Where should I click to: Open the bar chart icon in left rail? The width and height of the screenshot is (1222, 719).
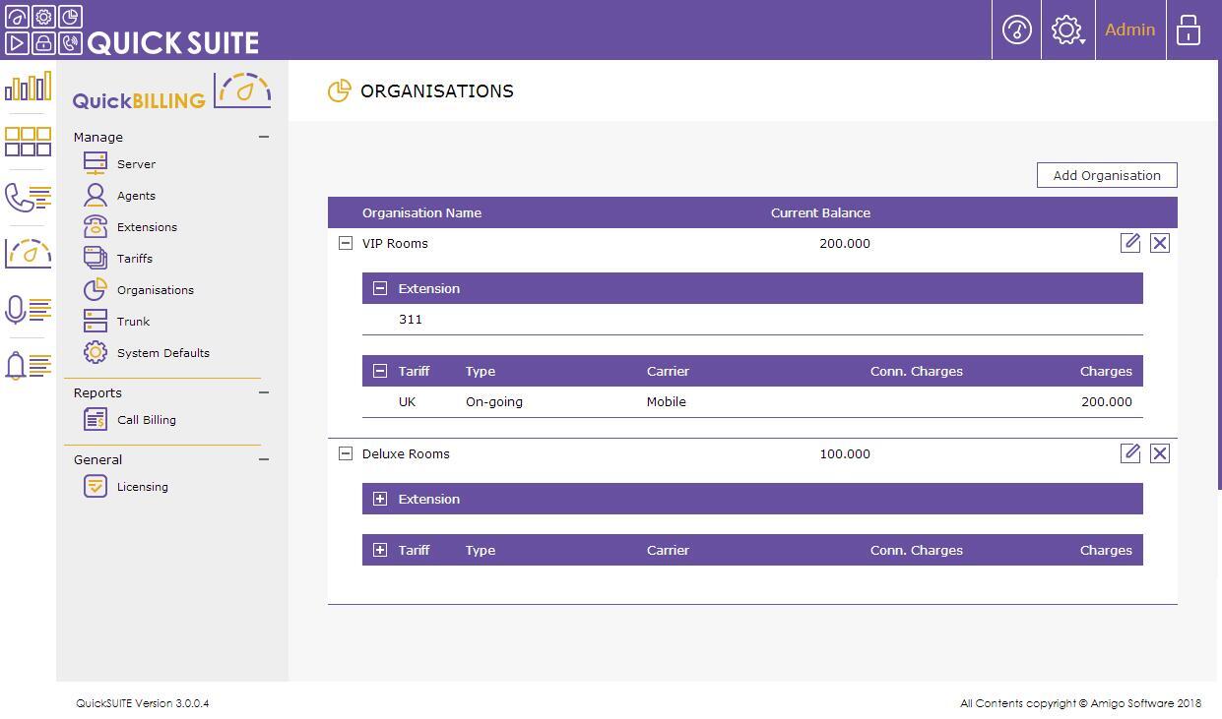click(28, 88)
